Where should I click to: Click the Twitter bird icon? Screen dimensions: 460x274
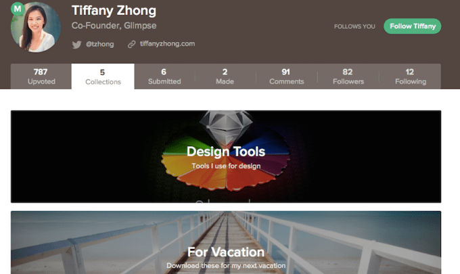click(77, 44)
